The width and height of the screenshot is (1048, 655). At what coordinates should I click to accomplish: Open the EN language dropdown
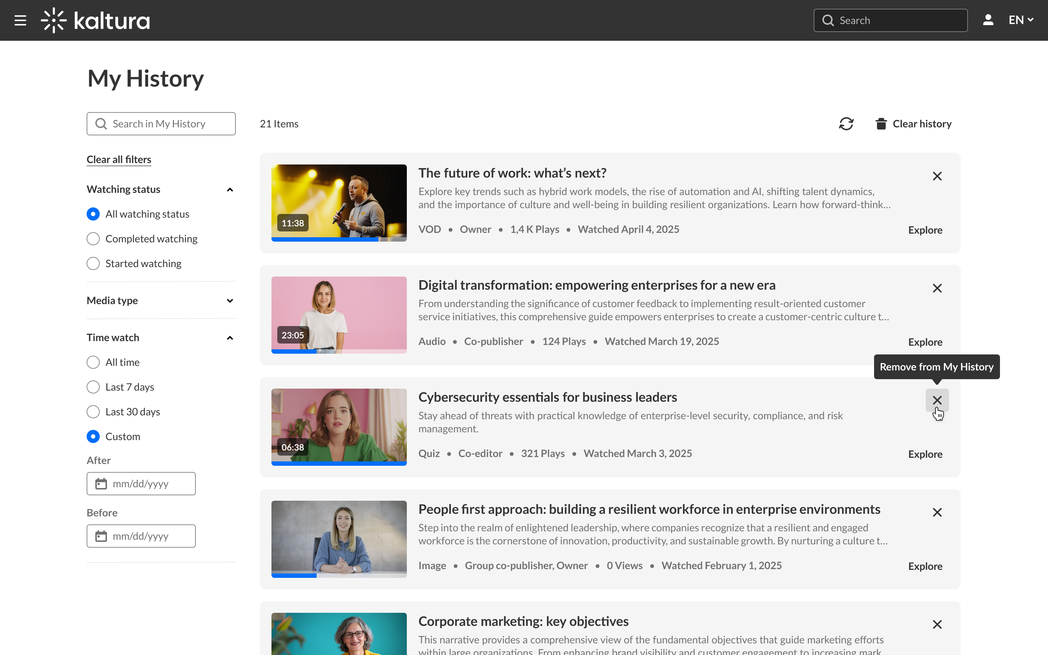pyautogui.click(x=1021, y=20)
